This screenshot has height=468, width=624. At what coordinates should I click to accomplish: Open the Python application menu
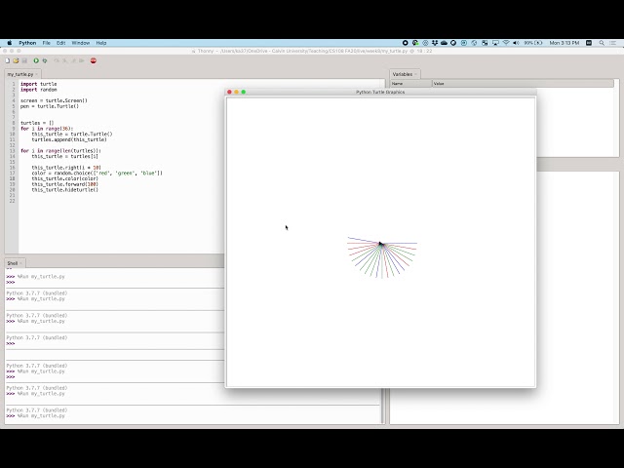point(27,43)
